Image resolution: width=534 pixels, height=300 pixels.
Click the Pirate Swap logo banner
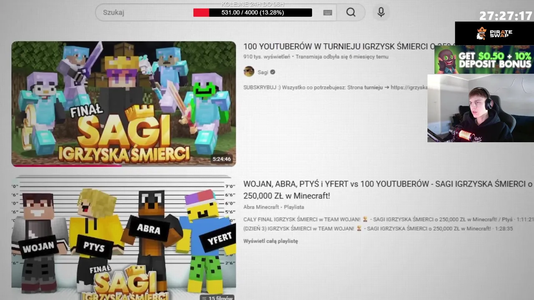(x=494, y=33)
